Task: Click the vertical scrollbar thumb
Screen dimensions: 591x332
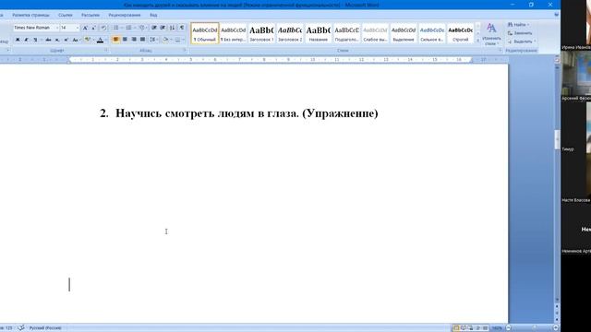Action: pyautogui.click(x=557, y=139)
